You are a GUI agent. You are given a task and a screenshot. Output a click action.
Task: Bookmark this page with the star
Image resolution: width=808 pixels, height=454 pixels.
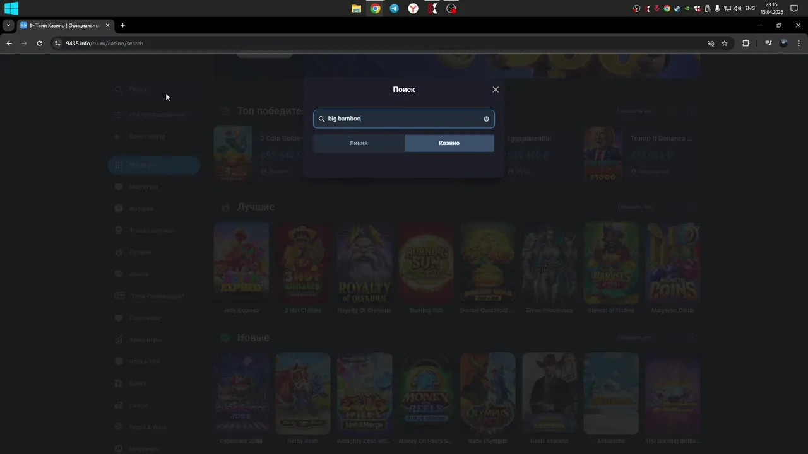coord(725,44)
